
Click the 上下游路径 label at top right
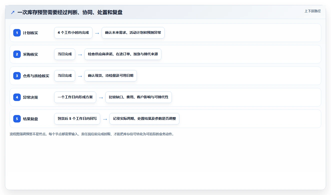pos(313,11)
